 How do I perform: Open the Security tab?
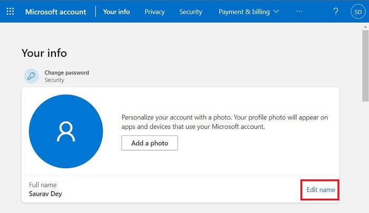click(x=191, y=12)
